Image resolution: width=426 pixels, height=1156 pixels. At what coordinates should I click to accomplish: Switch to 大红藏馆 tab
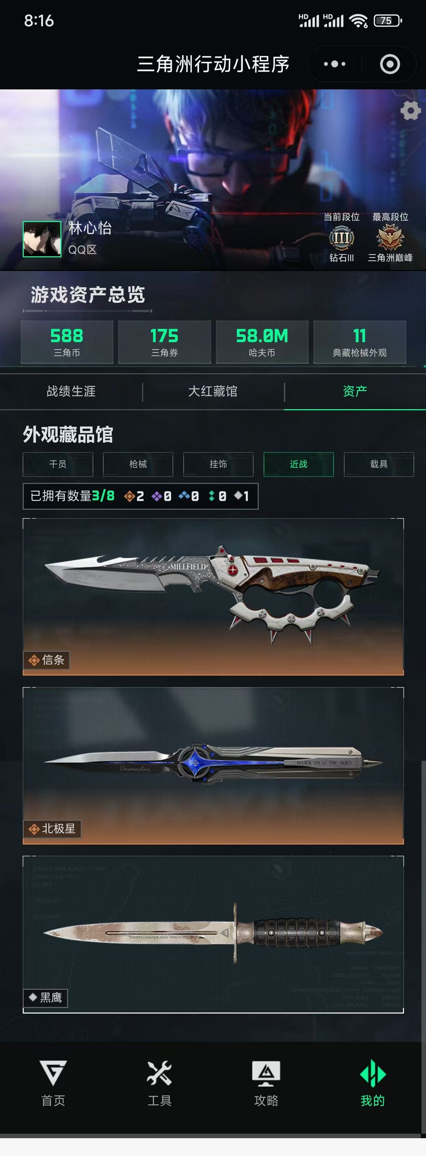pyautogui.click(x=213, y=391)
